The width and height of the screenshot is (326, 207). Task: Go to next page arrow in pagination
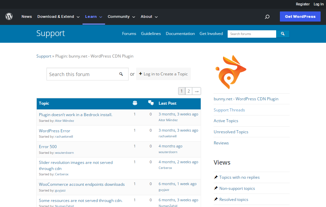(x=197, y=91)
